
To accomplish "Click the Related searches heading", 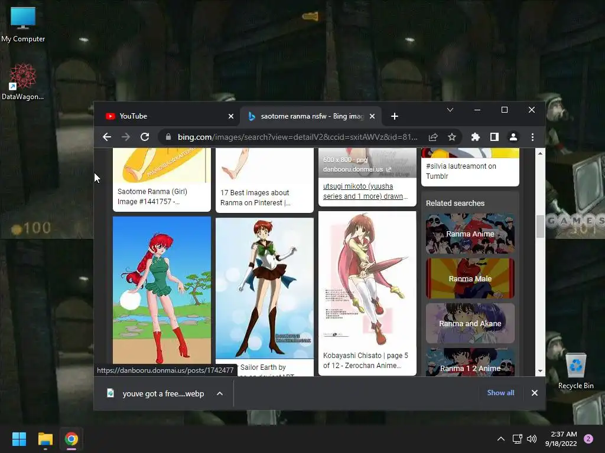I will (x=455, y=203).
